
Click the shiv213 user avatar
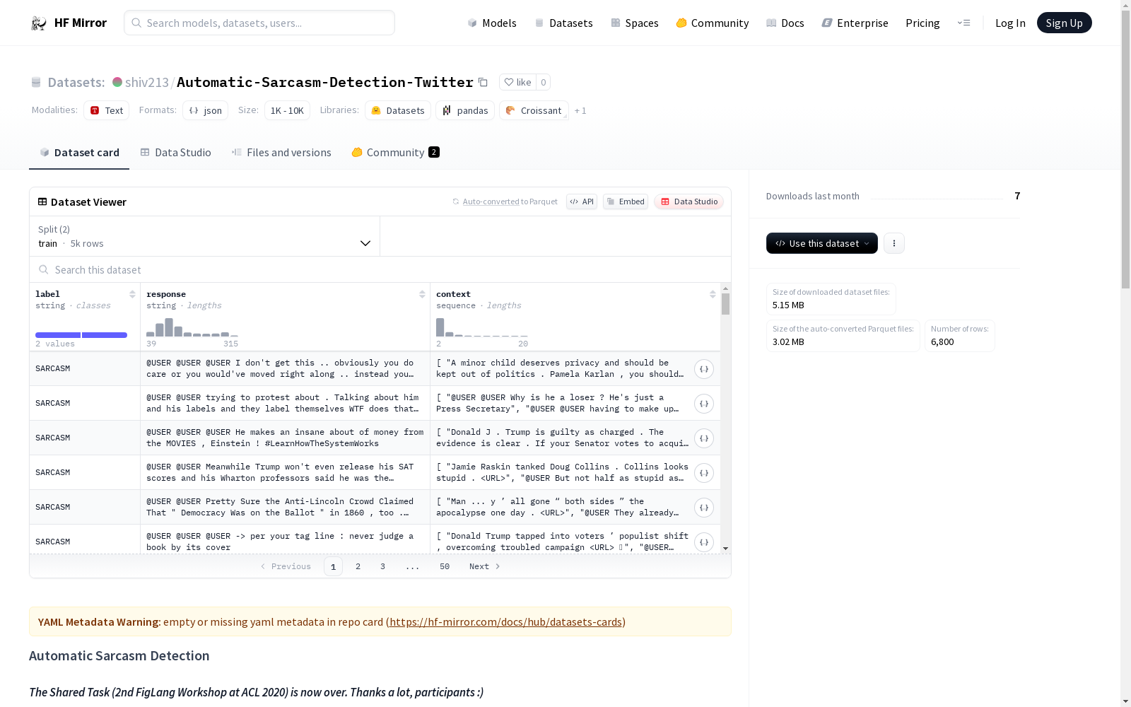tap(117, 82)
